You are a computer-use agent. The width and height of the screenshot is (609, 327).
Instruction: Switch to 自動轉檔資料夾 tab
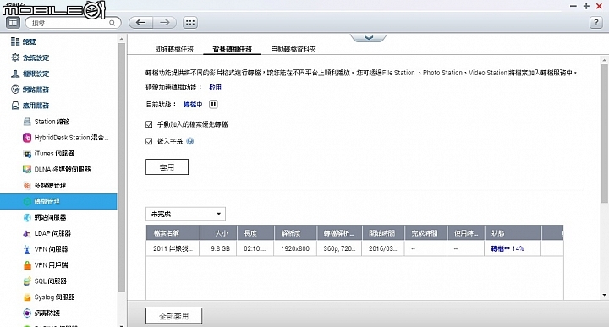coord(294,49)
